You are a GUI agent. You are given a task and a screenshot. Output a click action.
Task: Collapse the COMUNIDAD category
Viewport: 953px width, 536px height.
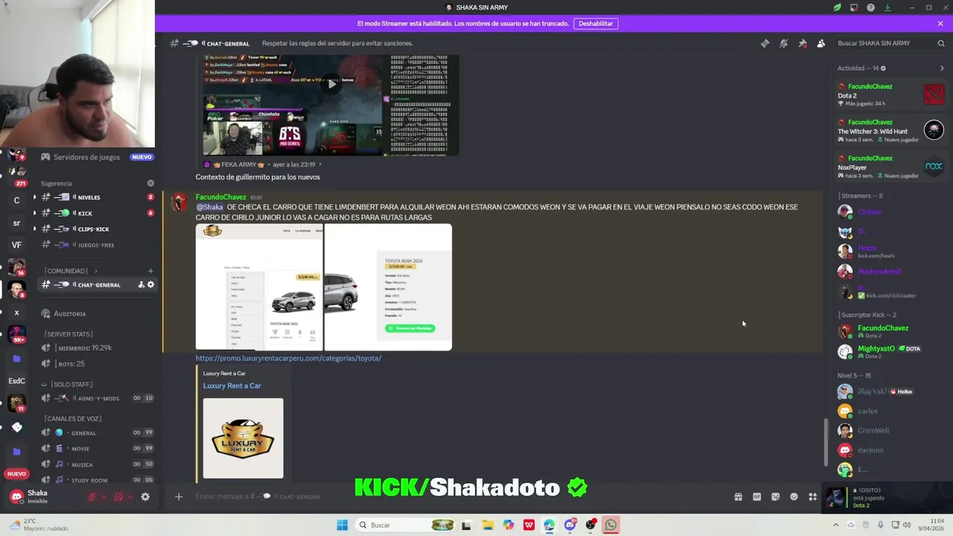[71, 271]
